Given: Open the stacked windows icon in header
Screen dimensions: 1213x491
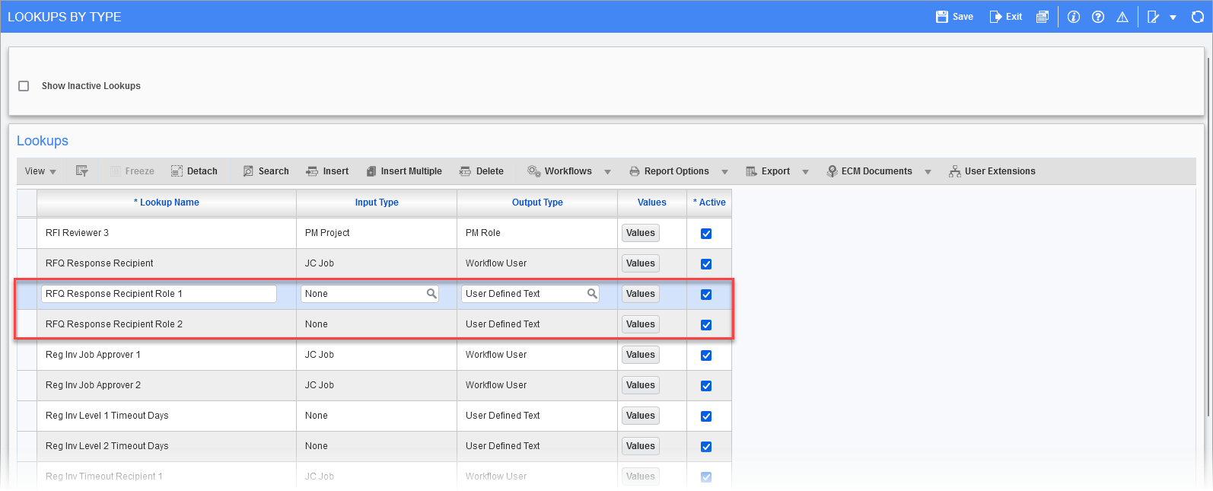Looking at the screenshot, I should click(1043, 17).
